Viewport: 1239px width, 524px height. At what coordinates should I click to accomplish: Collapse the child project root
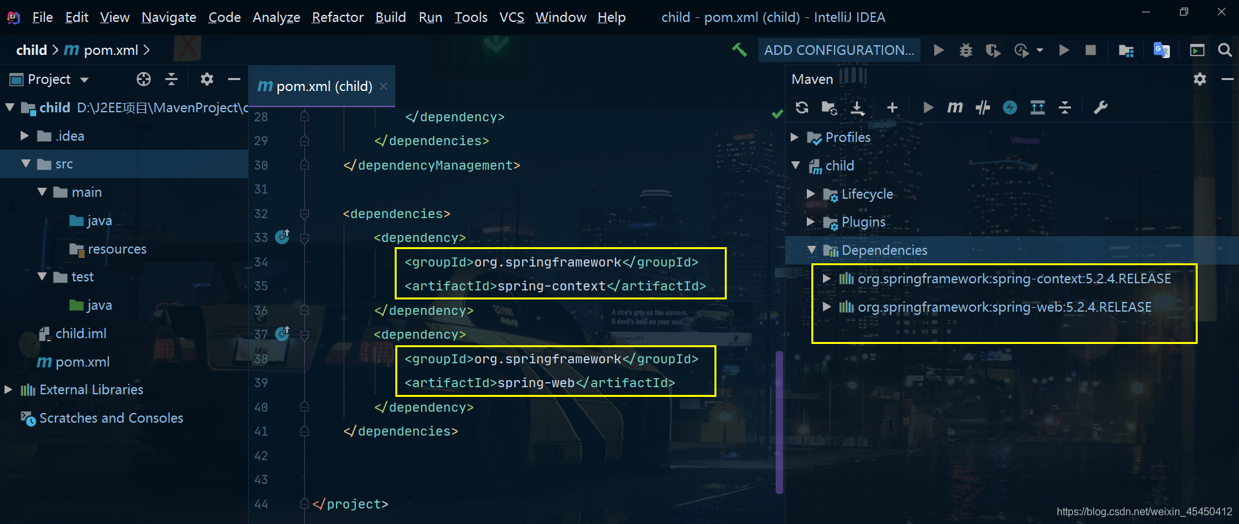pyautogui.click(x=10, y=107)
